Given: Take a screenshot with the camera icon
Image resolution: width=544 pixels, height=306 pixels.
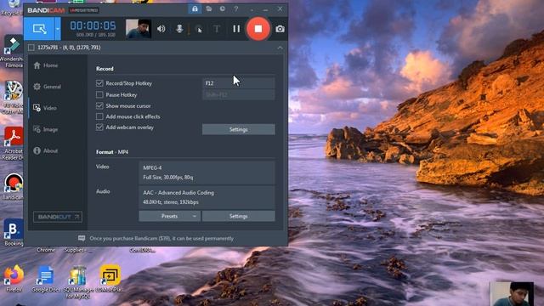Looking at the screenshot, I should pyautogui.click(x=280, y=29).
